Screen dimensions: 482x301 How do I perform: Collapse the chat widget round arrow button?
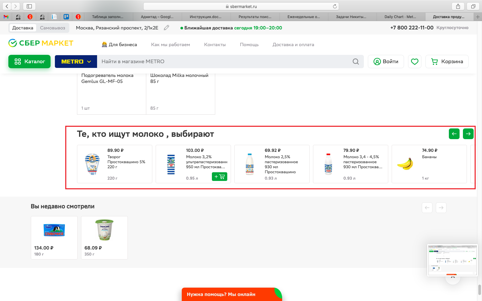click(453, 278)
